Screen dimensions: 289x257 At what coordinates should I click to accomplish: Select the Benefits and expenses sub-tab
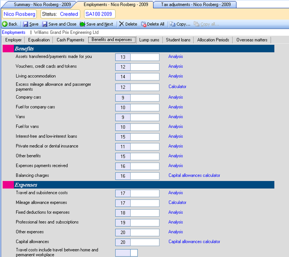112,40
